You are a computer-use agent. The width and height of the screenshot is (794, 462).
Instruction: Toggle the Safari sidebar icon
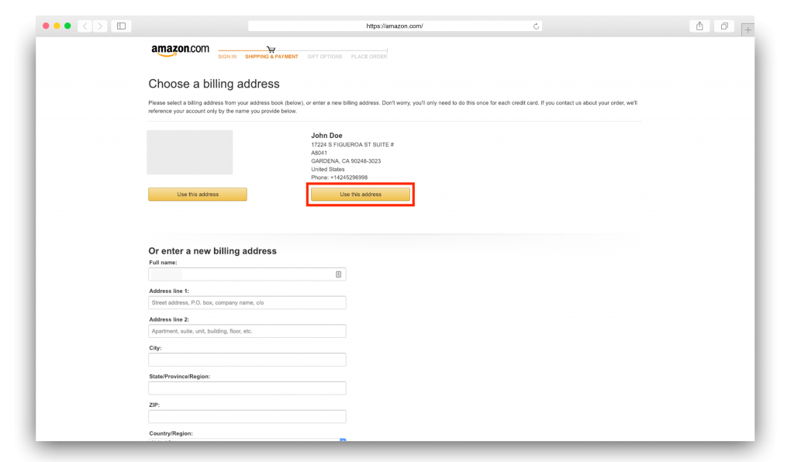(x=122, y=26)
